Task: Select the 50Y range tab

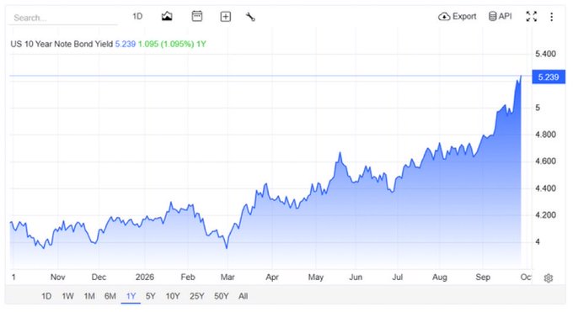Action: (x=222, y=296)
